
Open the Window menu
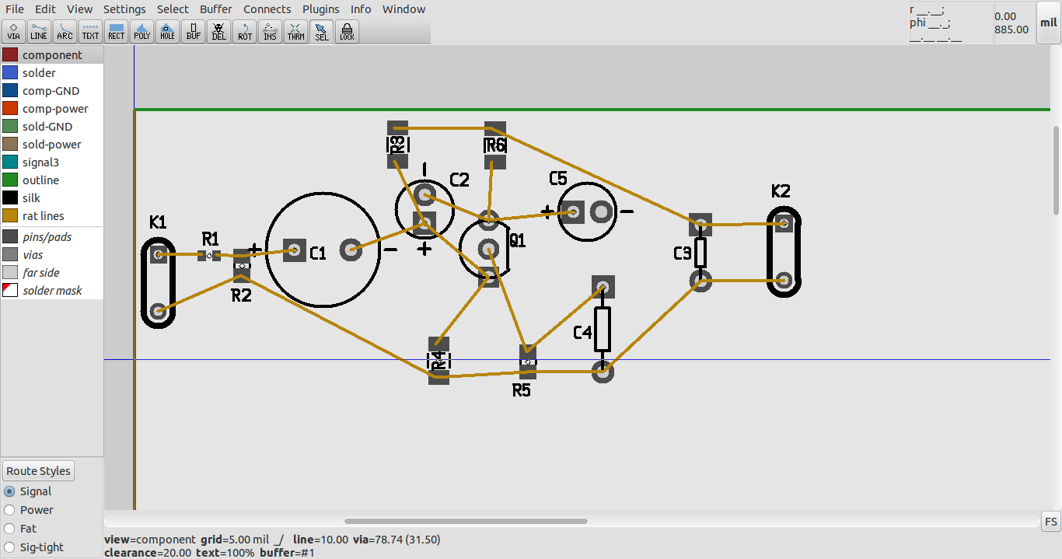(x=403, y=9)
